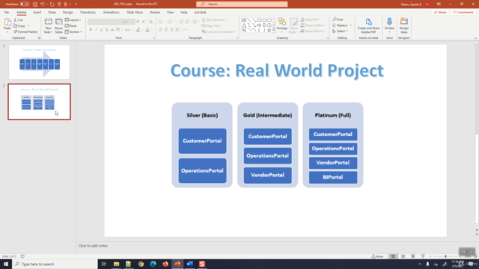Switch to Reading View icon

(x=412, y=256)
